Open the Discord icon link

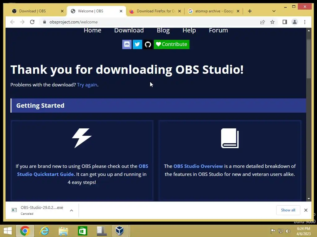127,44
